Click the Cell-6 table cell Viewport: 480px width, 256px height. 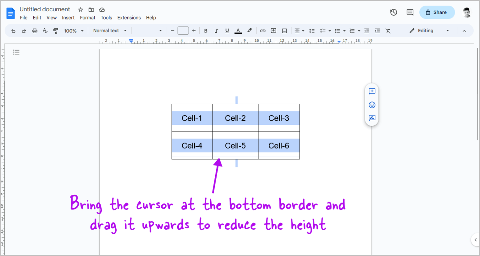click(279, 146)
